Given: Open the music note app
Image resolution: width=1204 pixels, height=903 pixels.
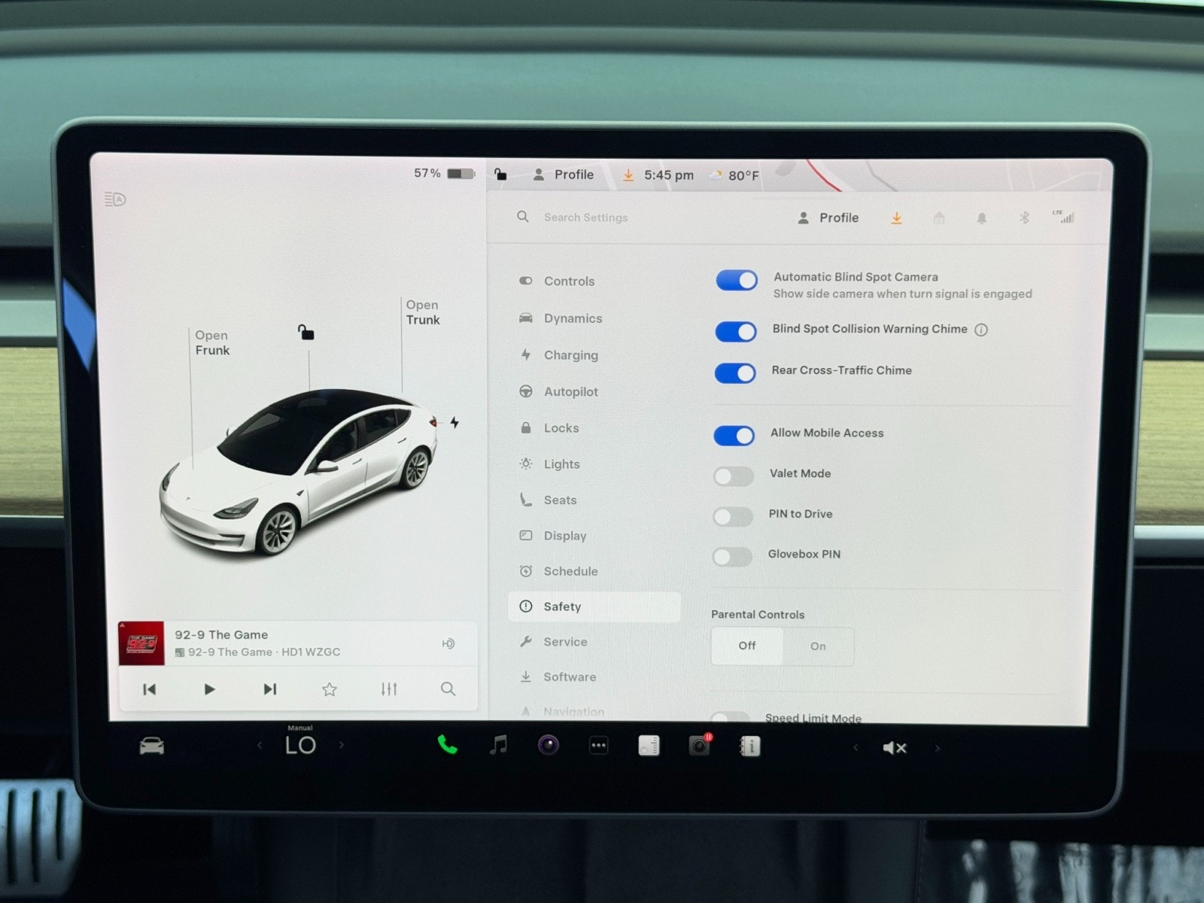Looking at the screenshot, I should (498, 745).
